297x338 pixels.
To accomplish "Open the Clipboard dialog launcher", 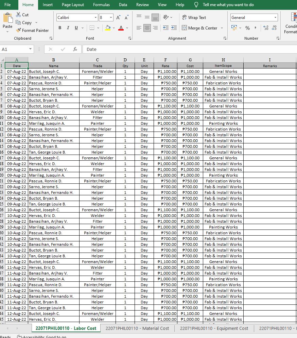I will 51,38.
